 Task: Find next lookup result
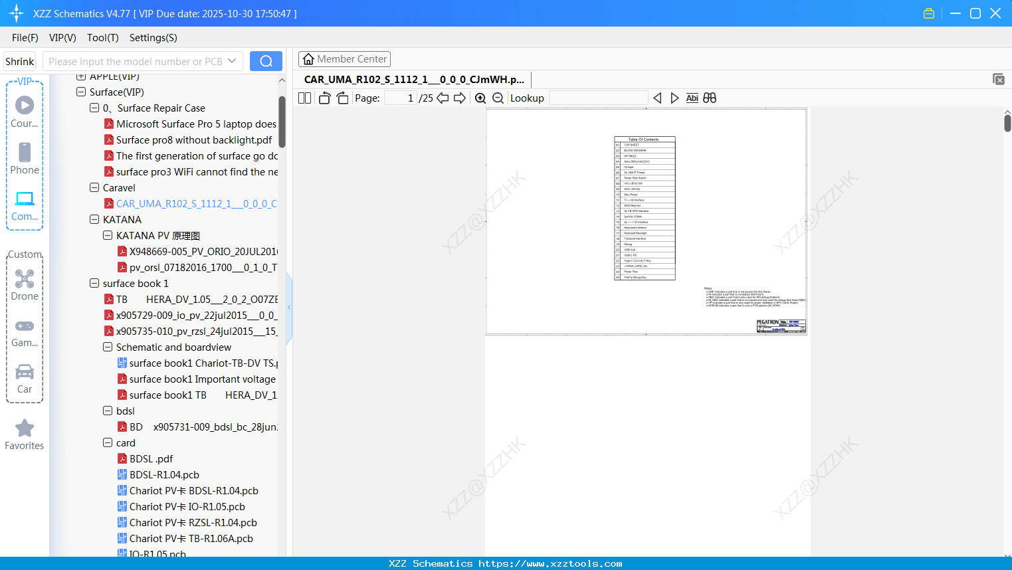(674, 98)
